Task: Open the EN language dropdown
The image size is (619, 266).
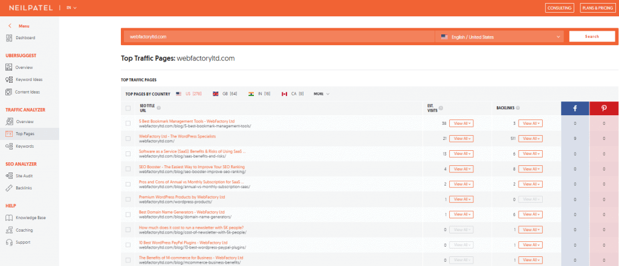Action: [x=71, y=8]
